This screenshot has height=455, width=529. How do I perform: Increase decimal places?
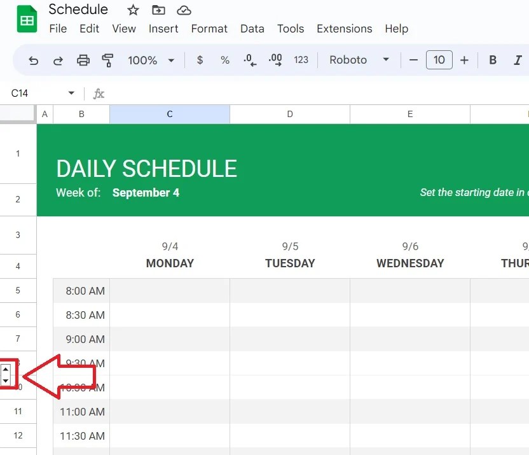coord(275,59)
